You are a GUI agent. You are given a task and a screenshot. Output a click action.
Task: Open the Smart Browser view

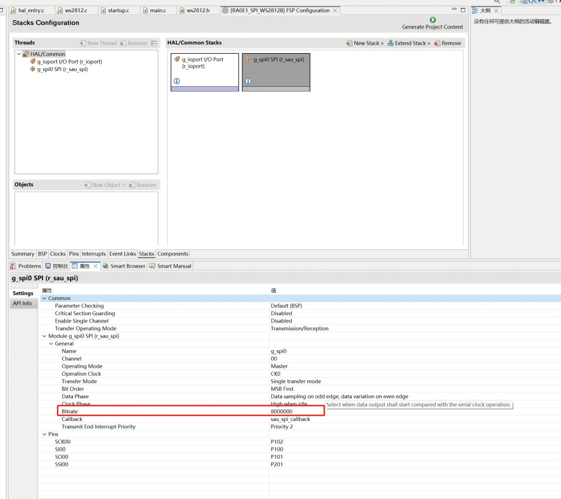124,266
